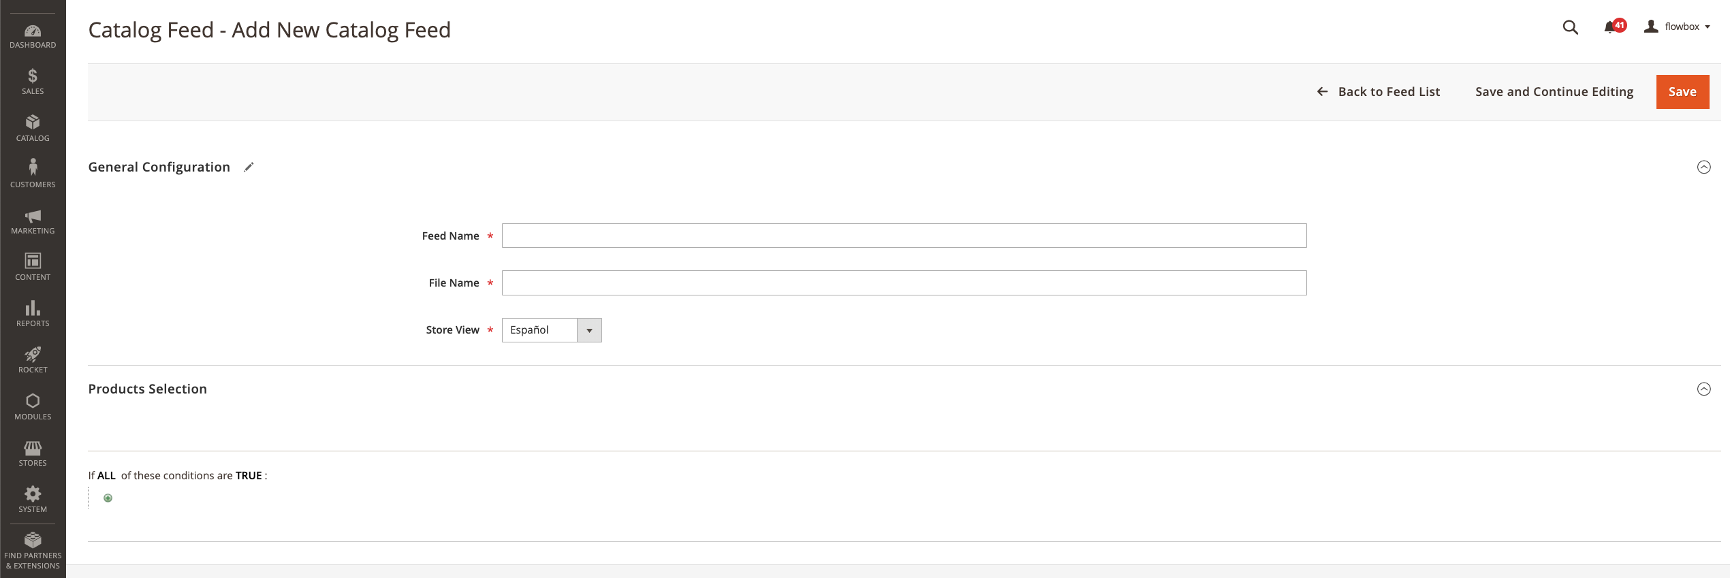Screen dimensions: 1730x578
Task: Go Back to Feed List
Action: click(1379, 92)
